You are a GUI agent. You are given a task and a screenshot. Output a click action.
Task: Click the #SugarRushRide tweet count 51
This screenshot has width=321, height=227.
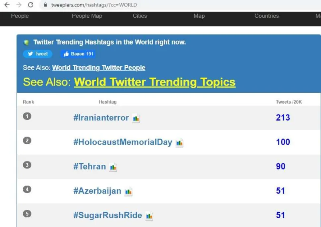click(280, 215)
